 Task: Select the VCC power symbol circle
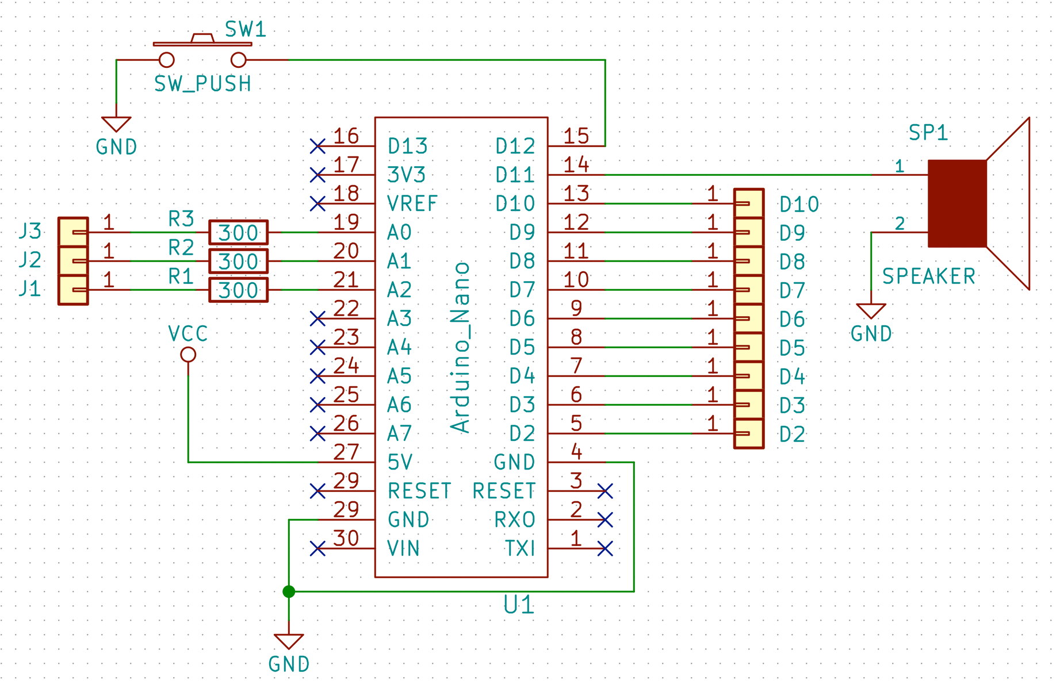click(188, 355)
